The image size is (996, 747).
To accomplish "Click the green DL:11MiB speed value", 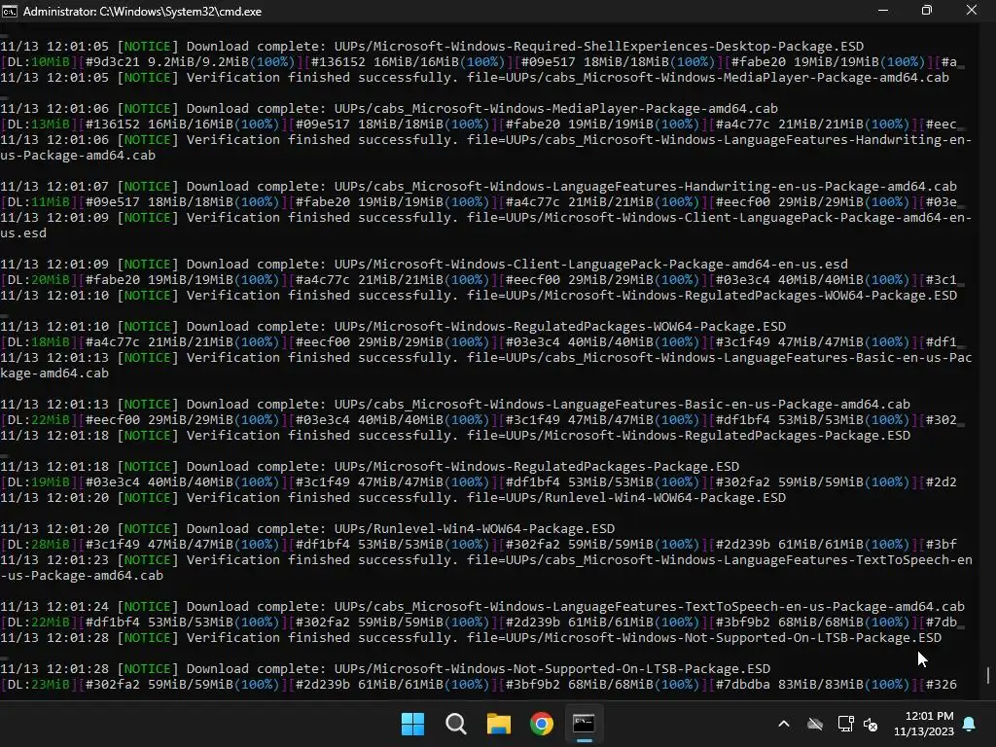I will pyautogui.click(x=51, y=202).
